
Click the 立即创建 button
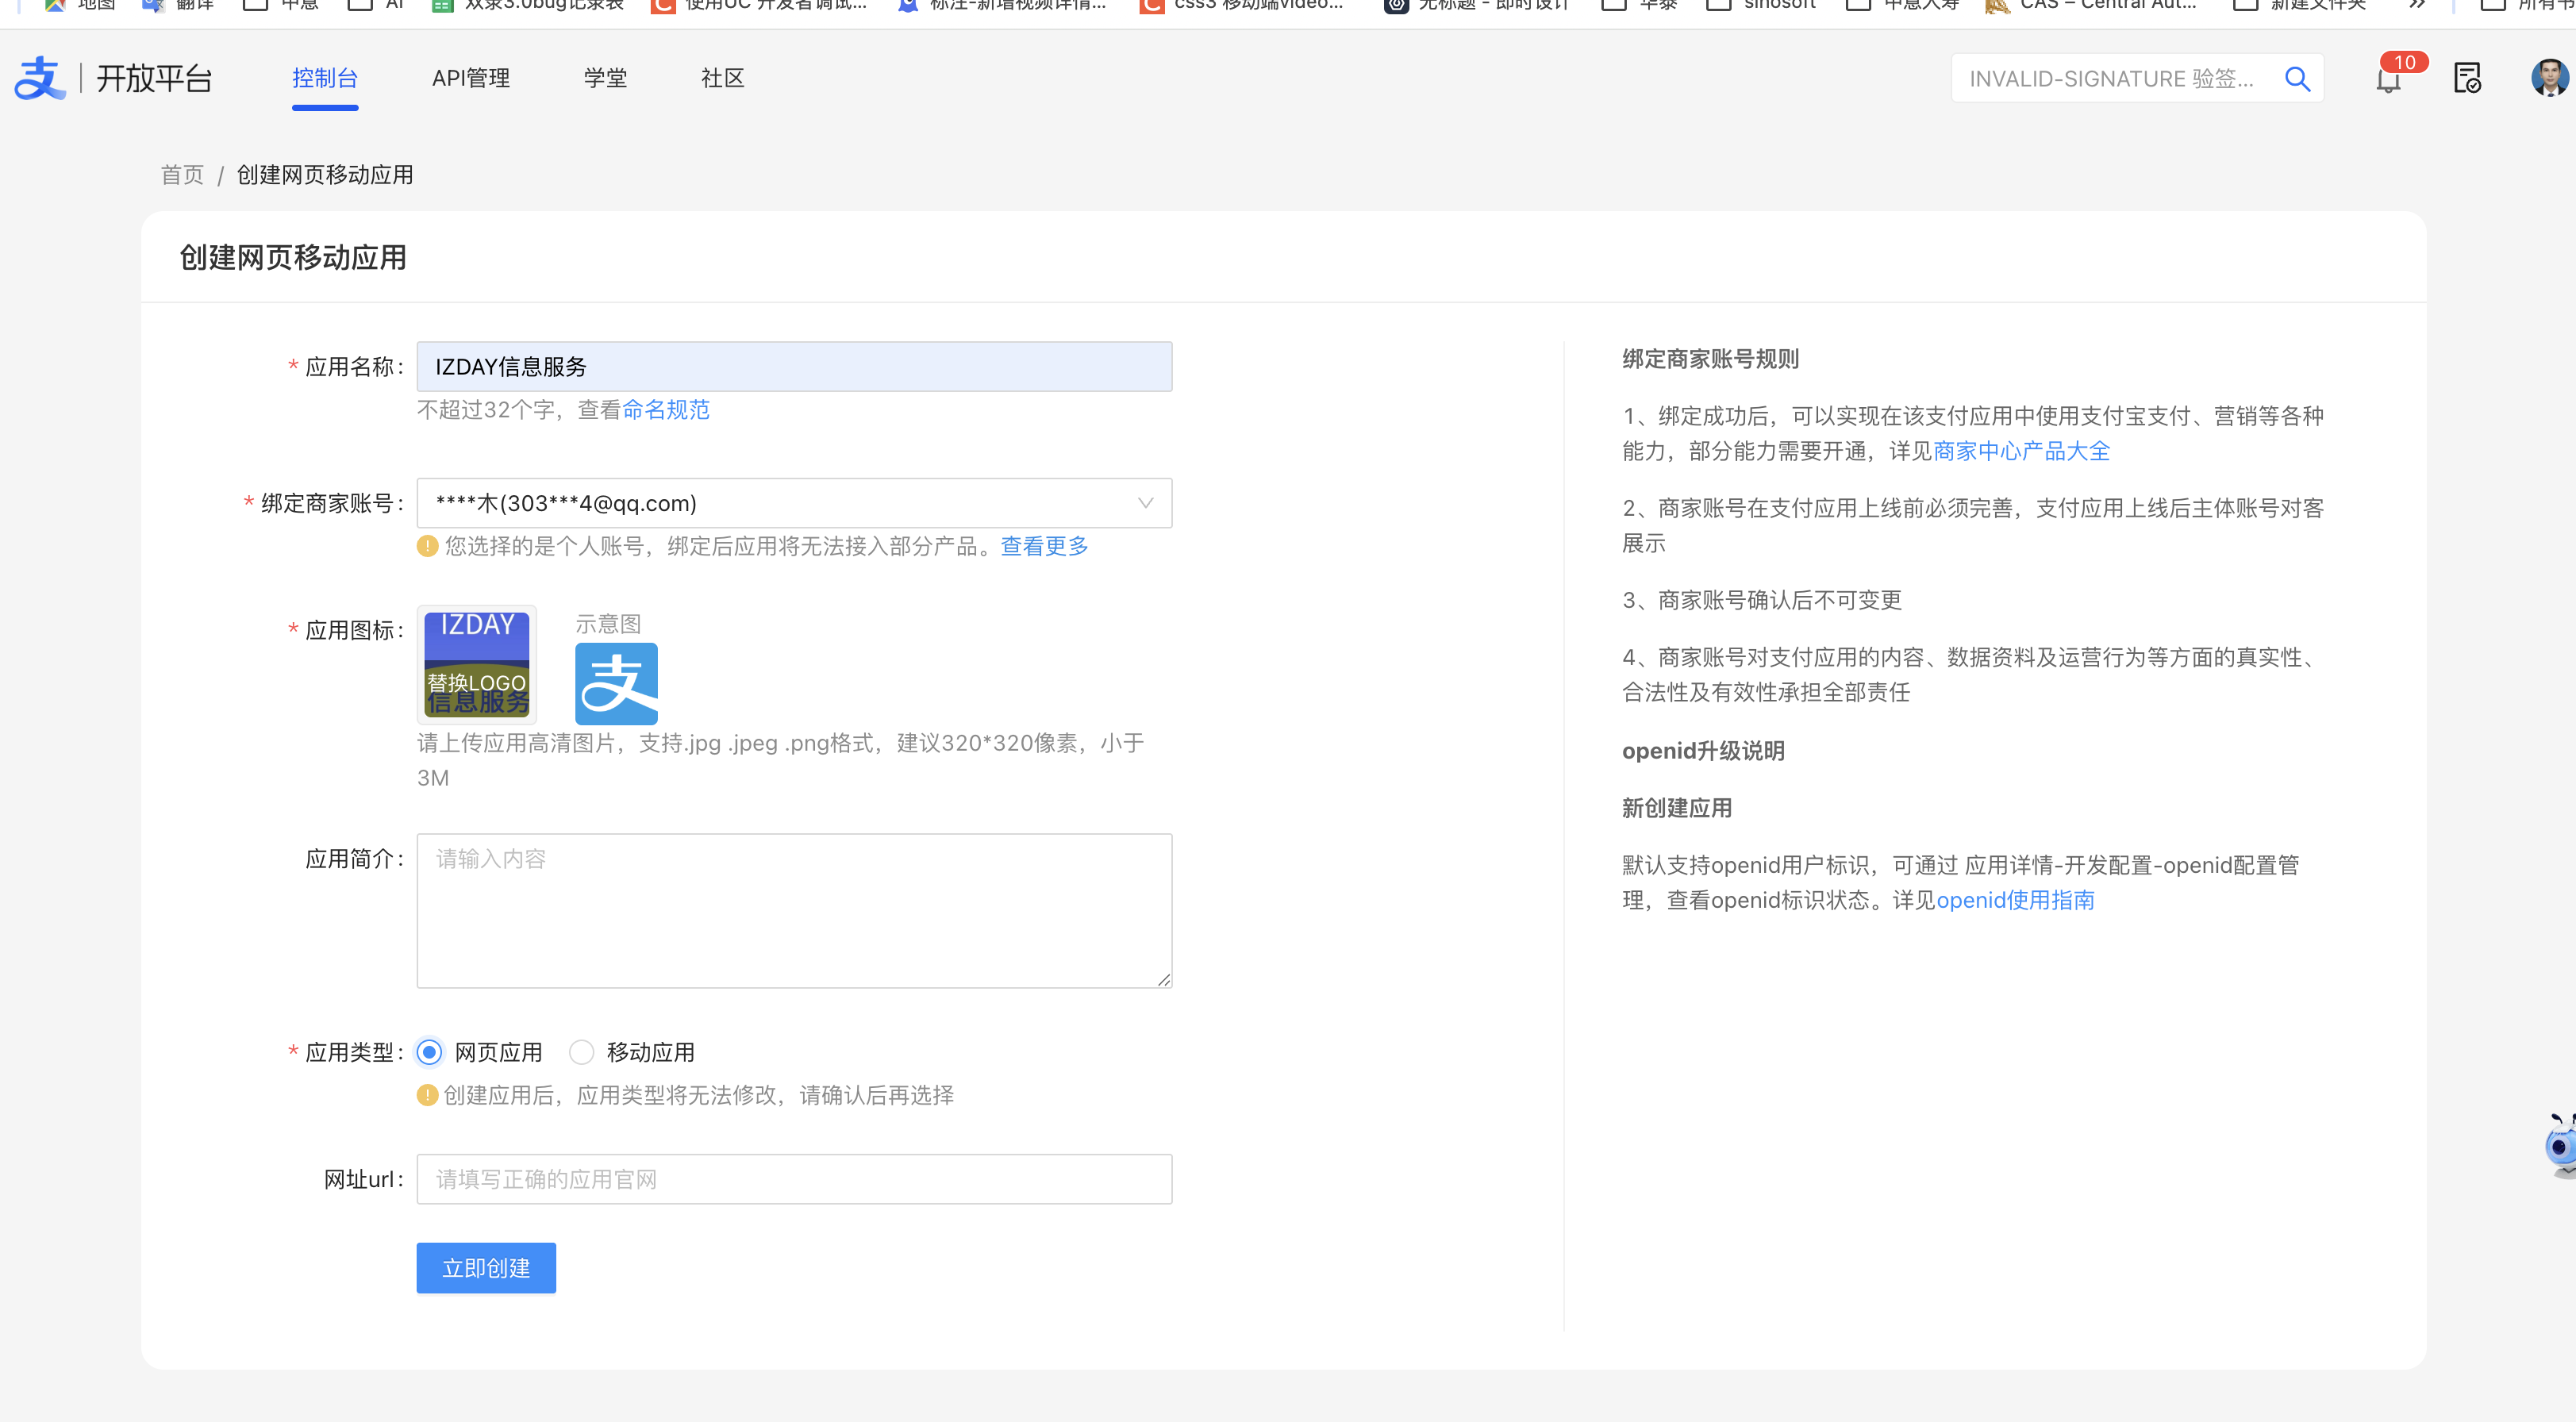pyautogui.click(x=485, y=1267)
